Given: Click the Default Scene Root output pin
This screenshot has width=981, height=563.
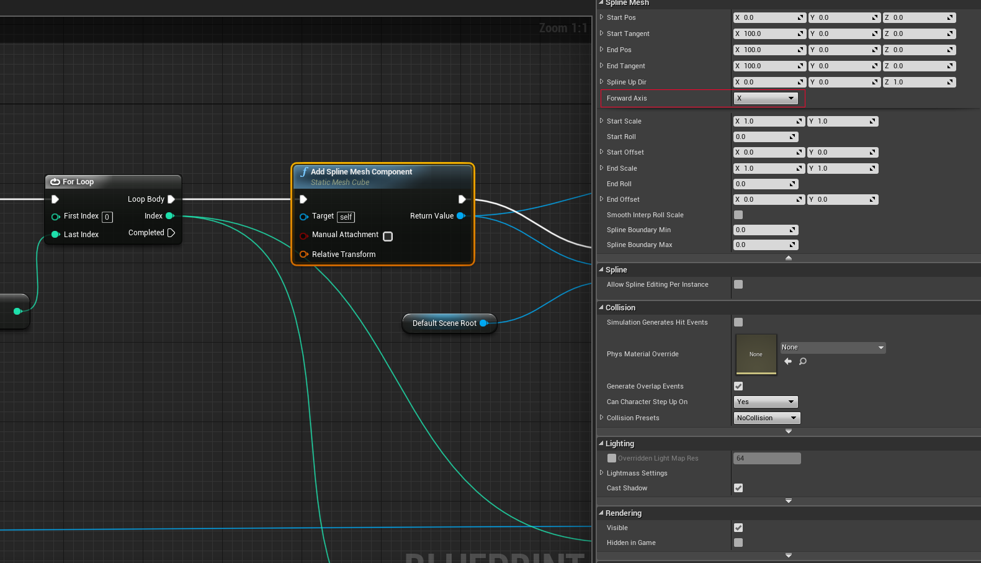Looking at the screenshot, I should tap(483, 323).
